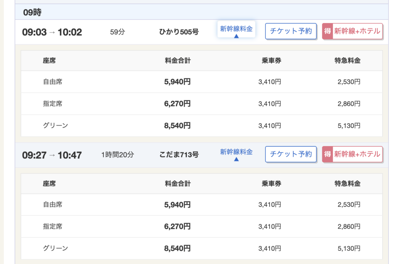Select グリーン row in ひかり505号 table
The image size is (398, 264).
point(202,126)
